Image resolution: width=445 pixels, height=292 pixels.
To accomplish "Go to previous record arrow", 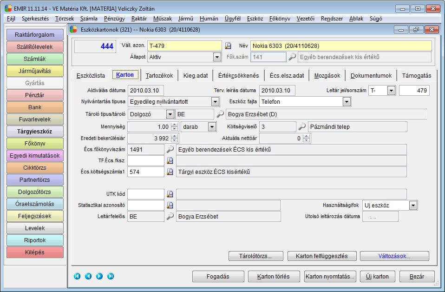I will pos(88,276).
